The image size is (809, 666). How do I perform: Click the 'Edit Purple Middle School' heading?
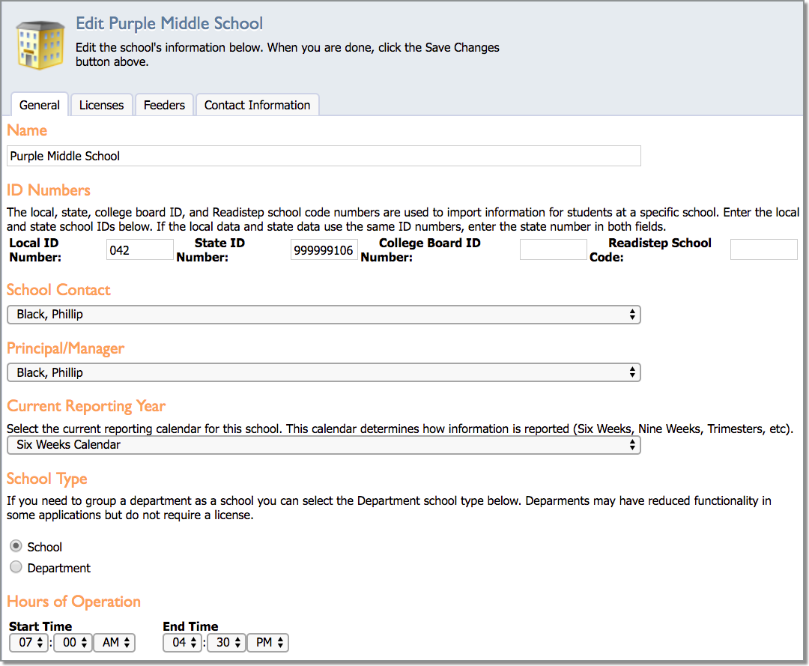[169, 23]
